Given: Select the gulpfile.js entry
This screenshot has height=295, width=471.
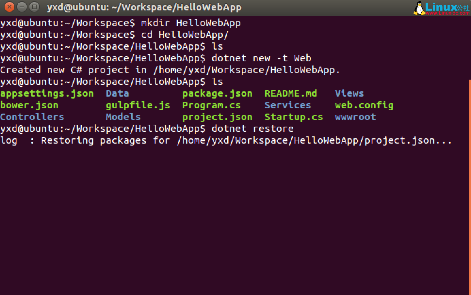Looking at the screenshot, I should pyautogui.click(x=138, y=105).
